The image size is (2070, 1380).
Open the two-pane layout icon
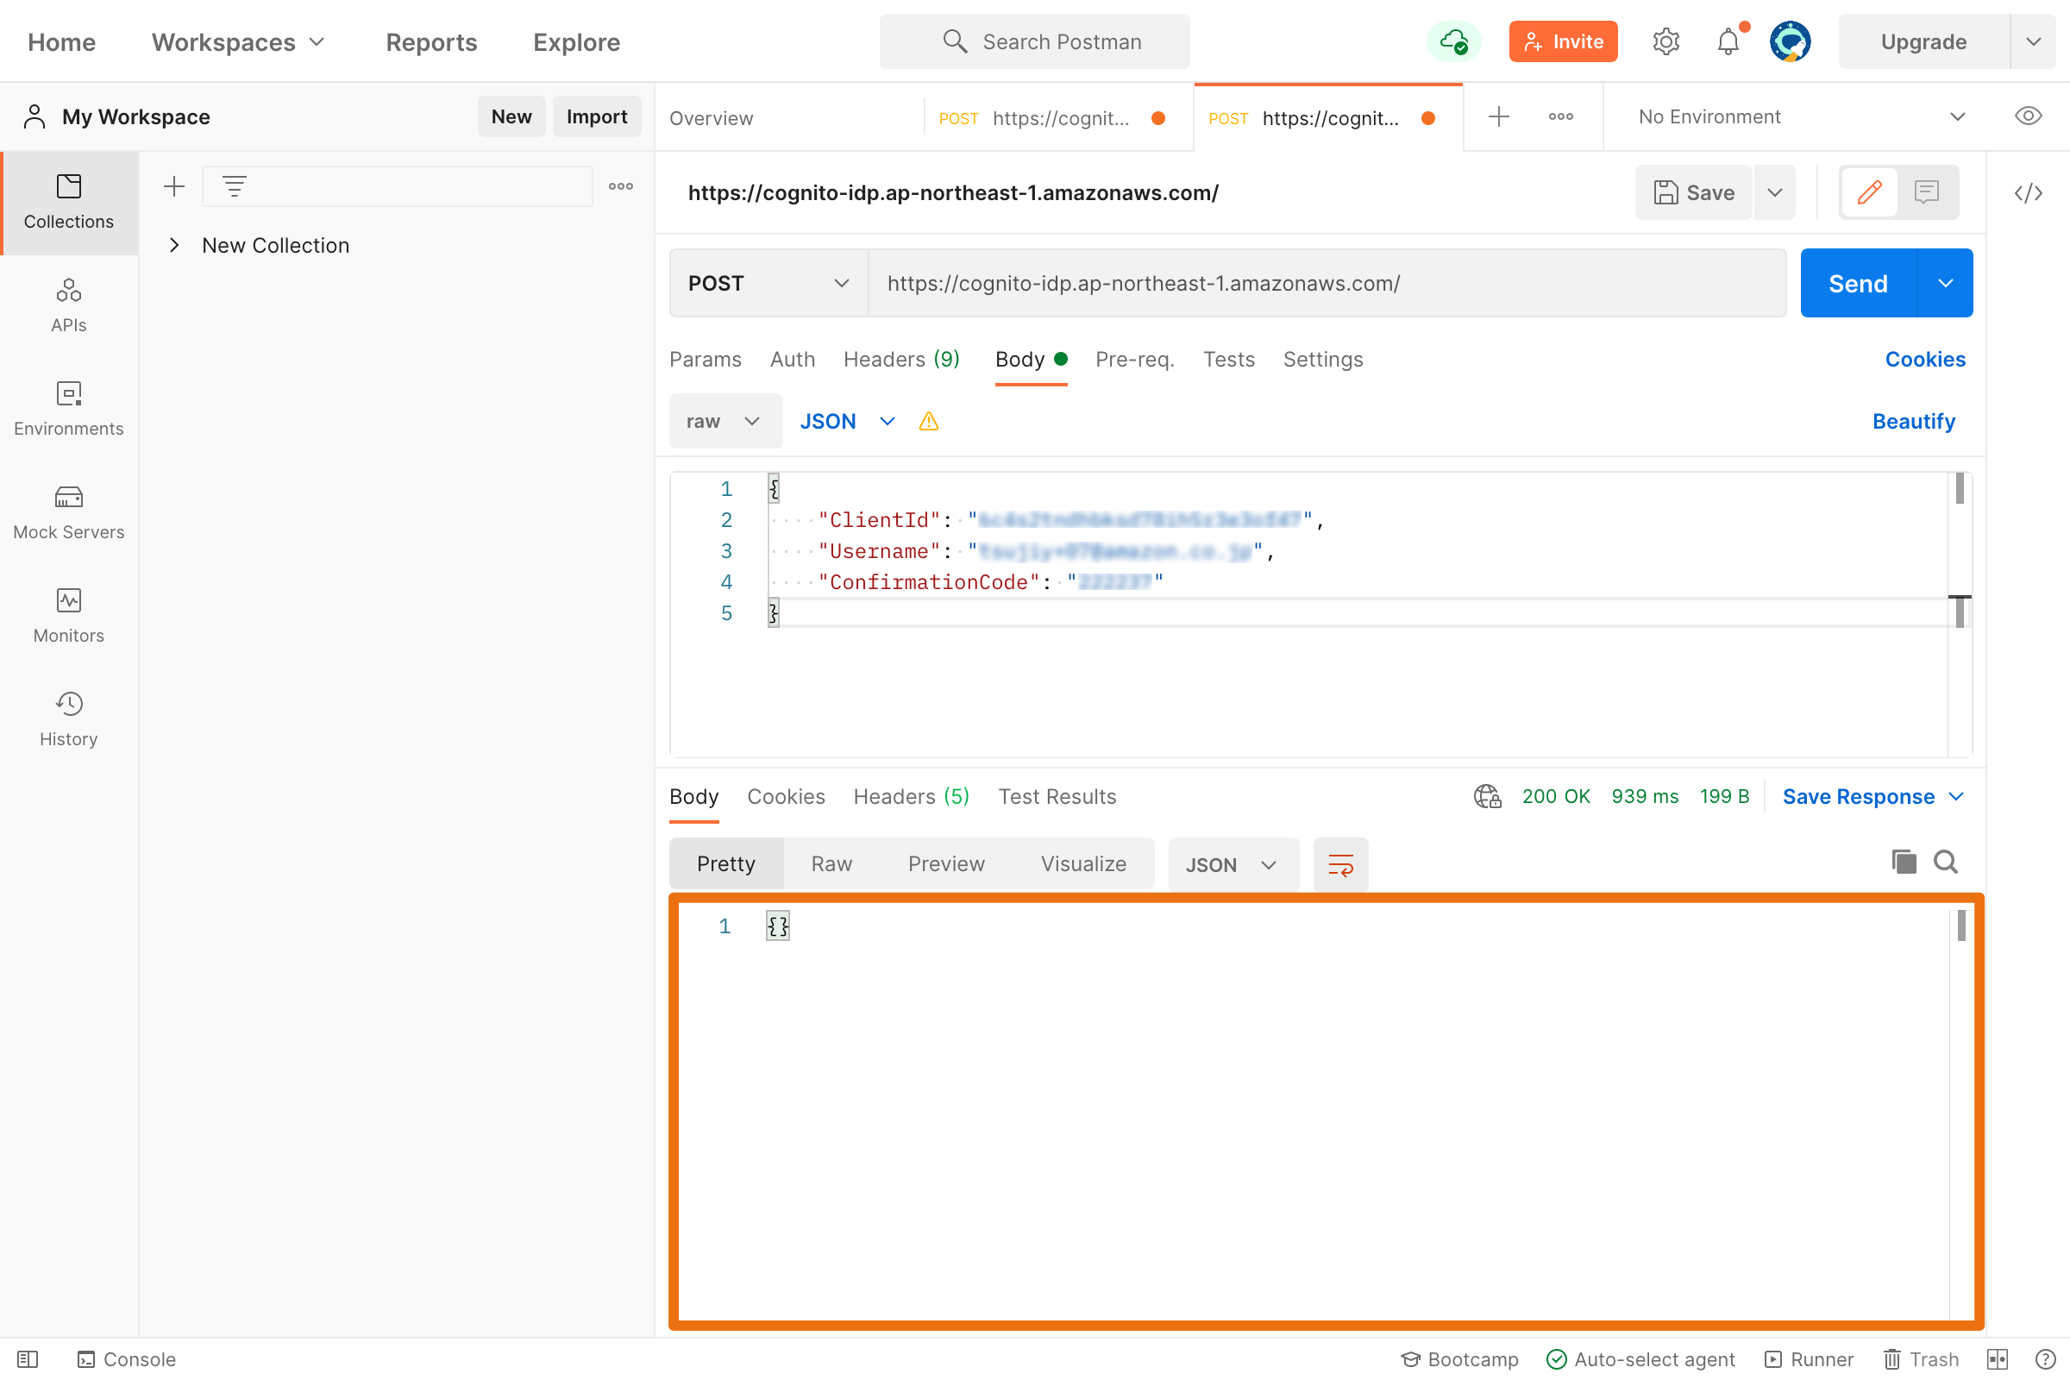1998,1360
